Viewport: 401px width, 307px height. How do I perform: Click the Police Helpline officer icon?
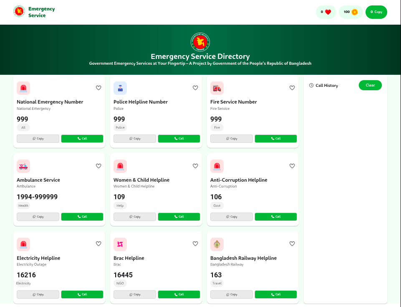click(120, 88)
